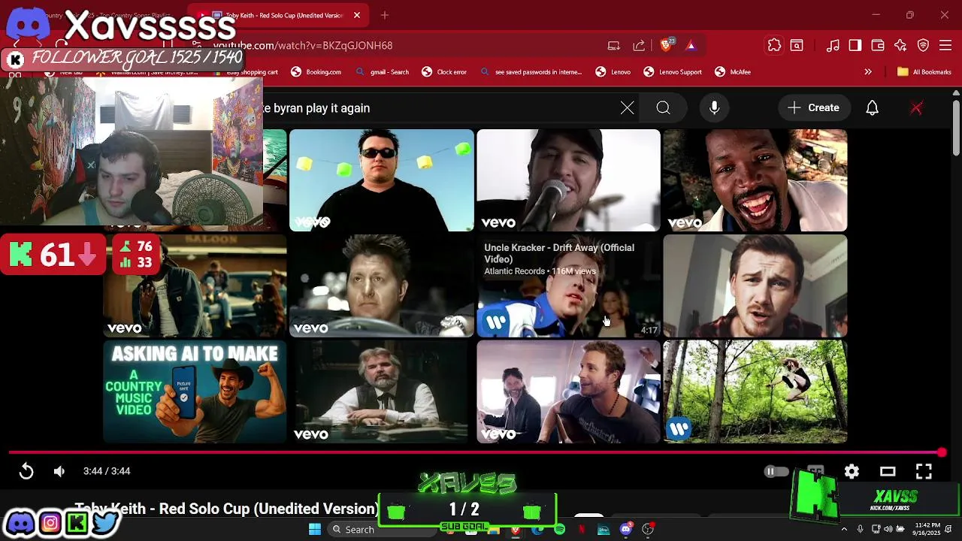The image size is (962, 541).
Task: Open the ebay shopping cart bookmark
Action: [246, 72]
